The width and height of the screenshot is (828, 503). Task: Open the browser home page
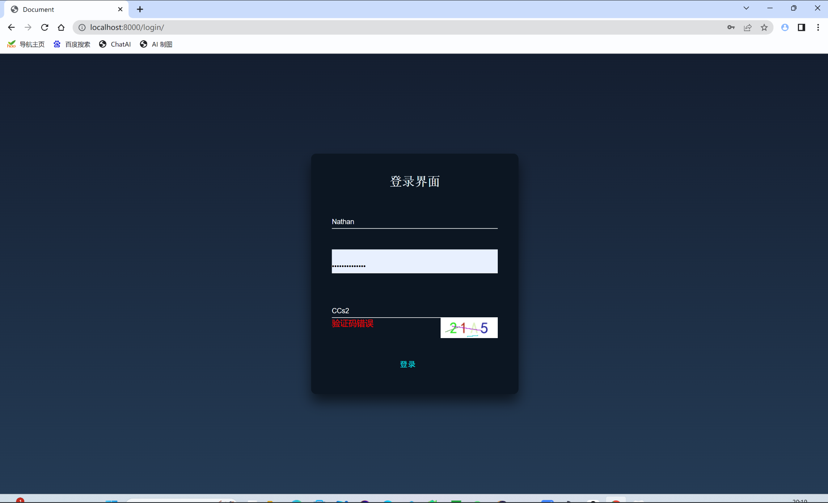tap(61, 27)
